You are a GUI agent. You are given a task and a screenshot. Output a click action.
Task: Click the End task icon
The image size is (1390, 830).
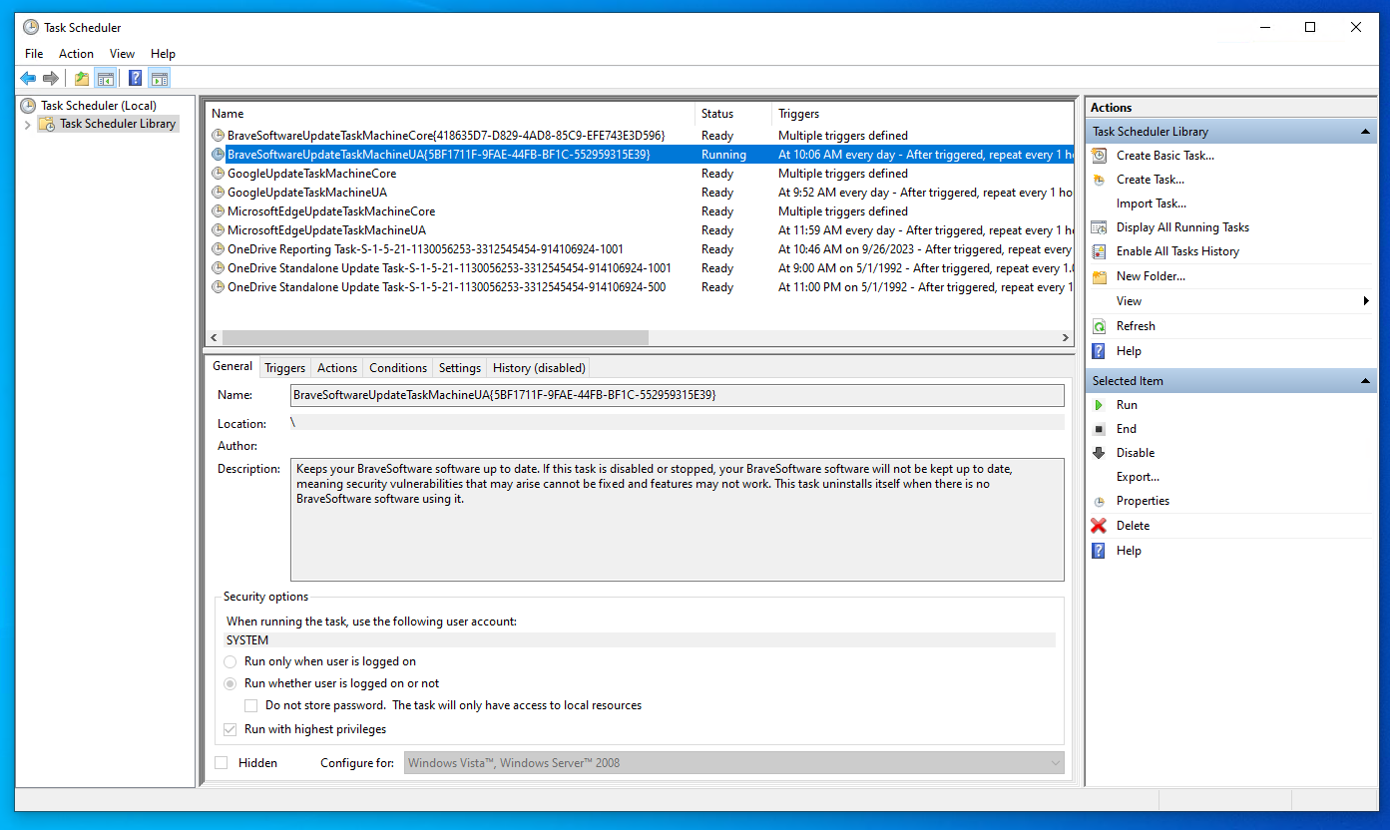pos(1099,428)
